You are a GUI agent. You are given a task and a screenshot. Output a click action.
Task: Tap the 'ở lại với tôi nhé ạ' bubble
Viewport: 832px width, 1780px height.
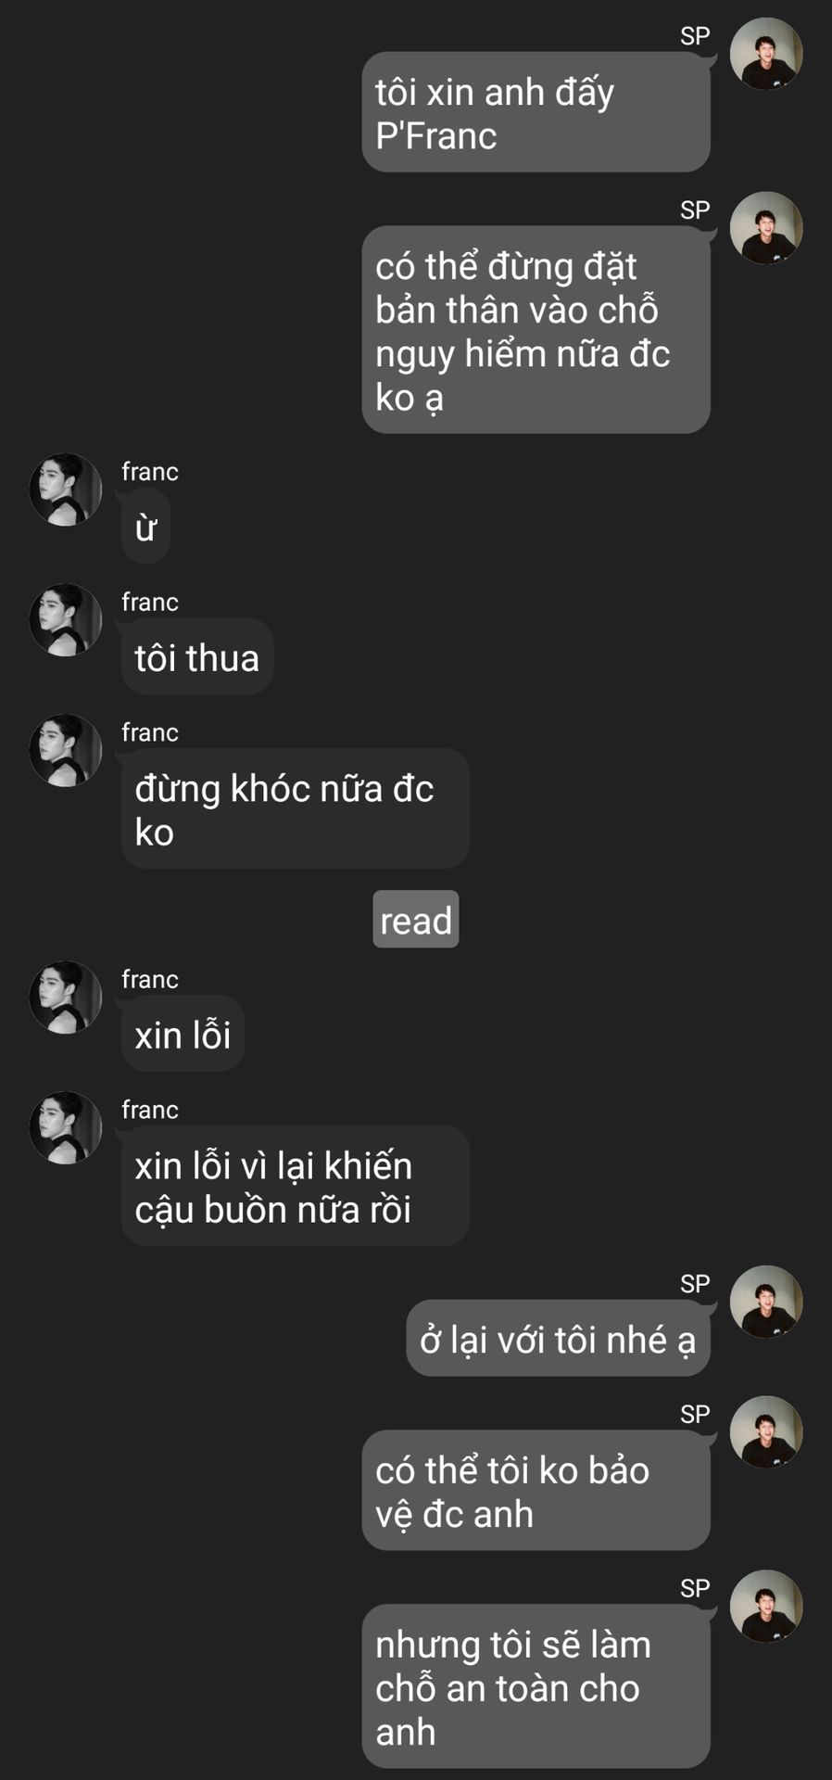coord(558,1338)
